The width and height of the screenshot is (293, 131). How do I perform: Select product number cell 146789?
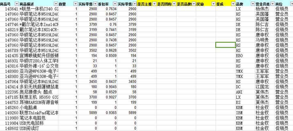[10, 50]
